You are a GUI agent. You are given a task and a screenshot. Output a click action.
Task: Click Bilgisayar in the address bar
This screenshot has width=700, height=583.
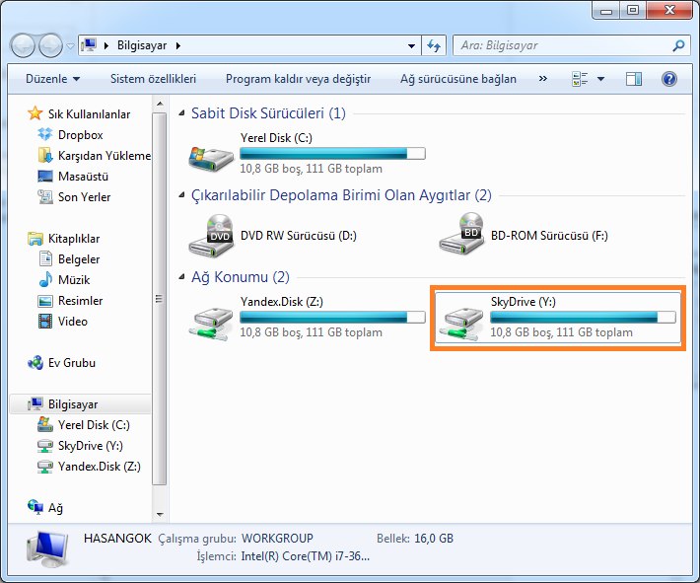142,45
